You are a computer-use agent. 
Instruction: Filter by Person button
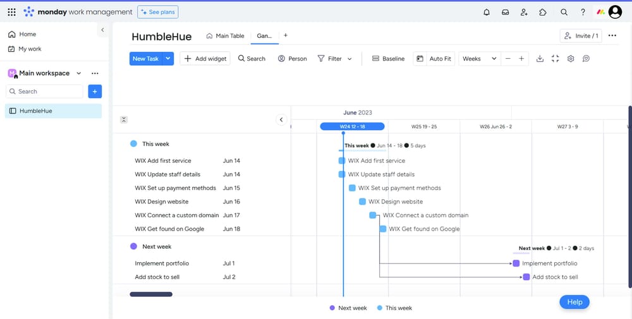pos(292,59)
